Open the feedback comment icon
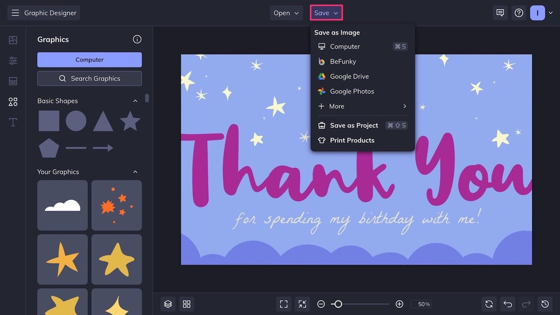This screenshot has height=315, width=560. point(500,13)
